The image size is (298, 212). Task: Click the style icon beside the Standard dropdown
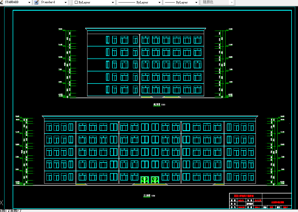tap(36, 2)
